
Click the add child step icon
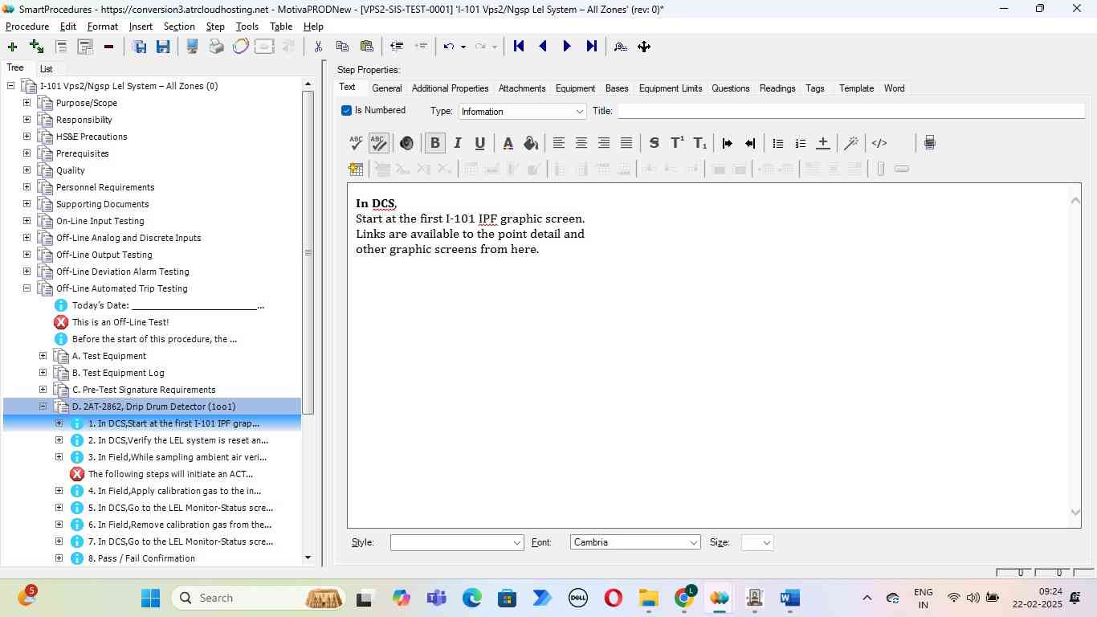click(x=36, y=47)
